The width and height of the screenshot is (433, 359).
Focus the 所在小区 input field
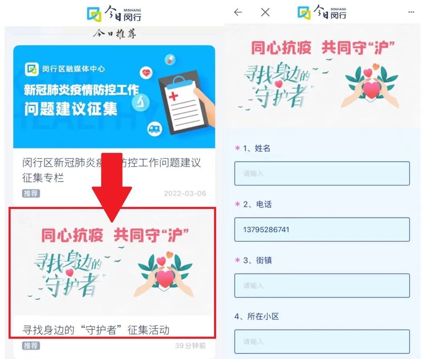point(322,342)
